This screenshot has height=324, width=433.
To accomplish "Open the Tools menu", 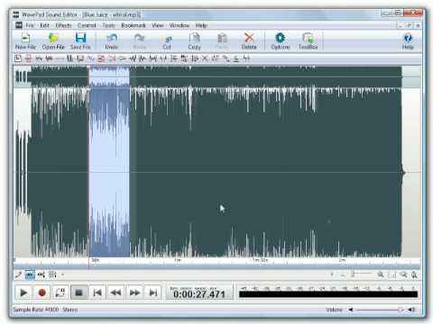I will tap(108, 25).
